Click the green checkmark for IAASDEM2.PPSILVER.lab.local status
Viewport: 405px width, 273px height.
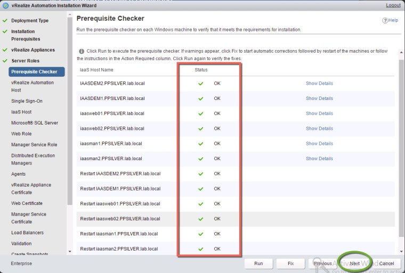(201, 84)
